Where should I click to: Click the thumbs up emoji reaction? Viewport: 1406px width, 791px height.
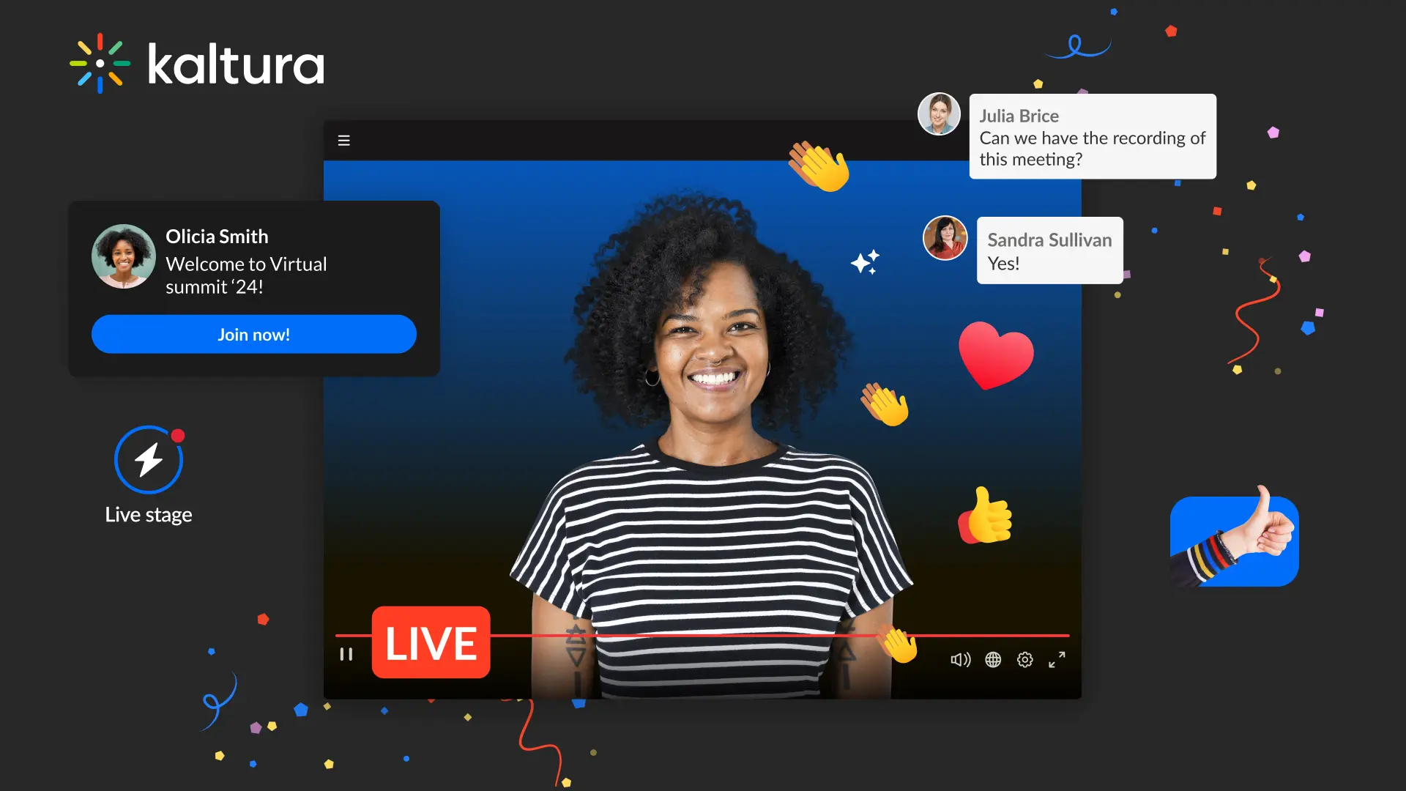[986, 517]
